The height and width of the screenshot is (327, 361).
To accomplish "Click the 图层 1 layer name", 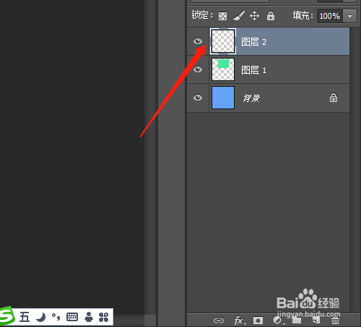I will click(x=254, y=70).
